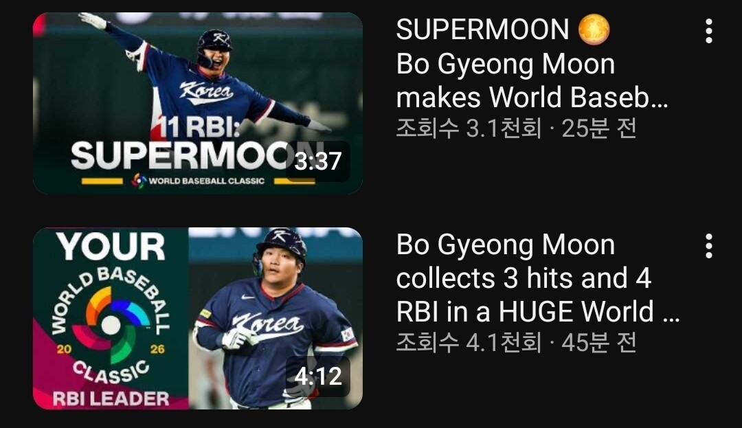742x428 pixels.
Task: Play the 11 RBI SUPERMOON thumbnail video
Action: click(198, 103)
